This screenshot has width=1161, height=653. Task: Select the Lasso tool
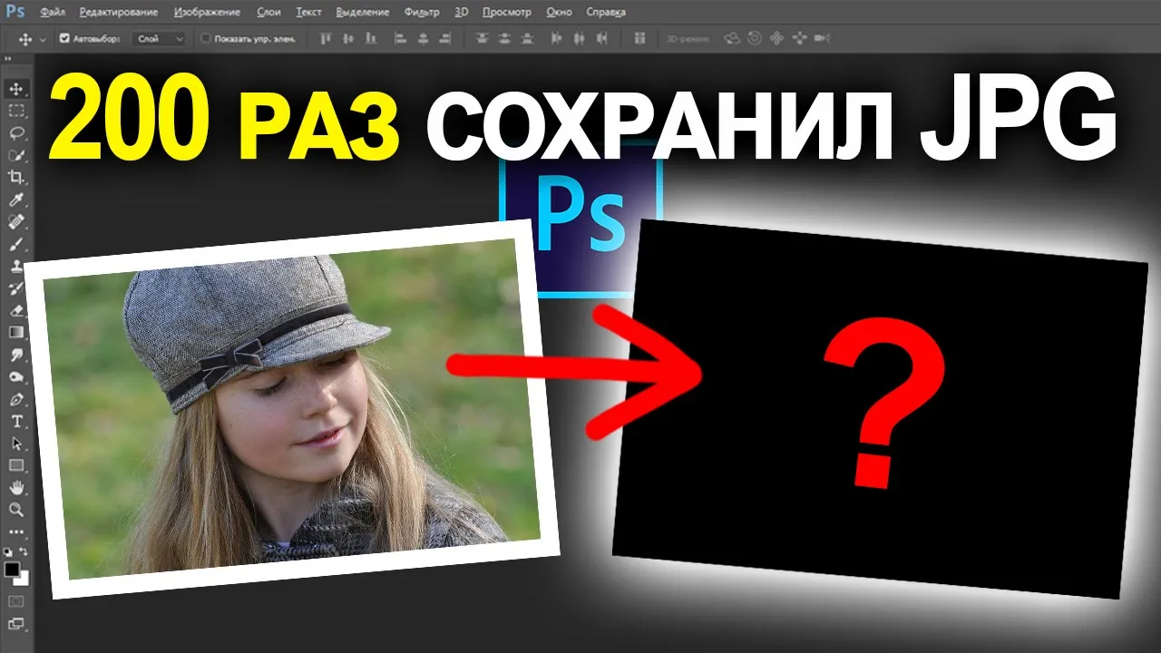[x=16, y=133]
